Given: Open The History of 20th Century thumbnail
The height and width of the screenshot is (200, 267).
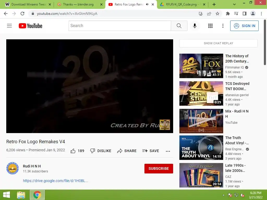Looking at the screenshot, I should click(201, 66).
